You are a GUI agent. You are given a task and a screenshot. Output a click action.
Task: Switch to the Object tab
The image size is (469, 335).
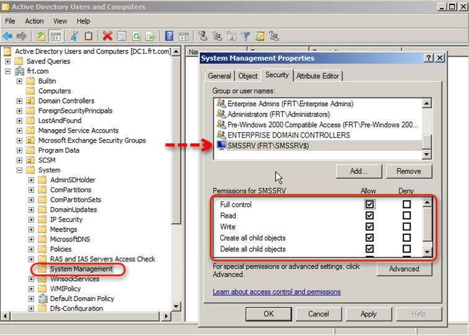pos(248,76)
